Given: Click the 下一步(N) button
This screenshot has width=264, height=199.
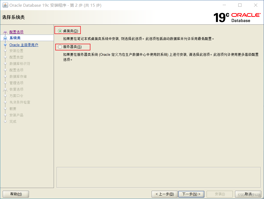Looking at the screenshot, I should 191,194.
